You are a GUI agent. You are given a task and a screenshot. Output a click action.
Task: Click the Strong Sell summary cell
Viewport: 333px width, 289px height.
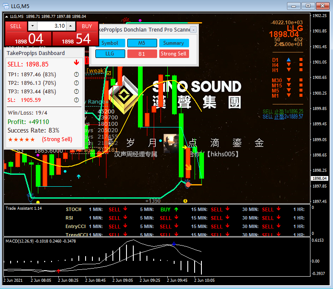tap(174, 54)
